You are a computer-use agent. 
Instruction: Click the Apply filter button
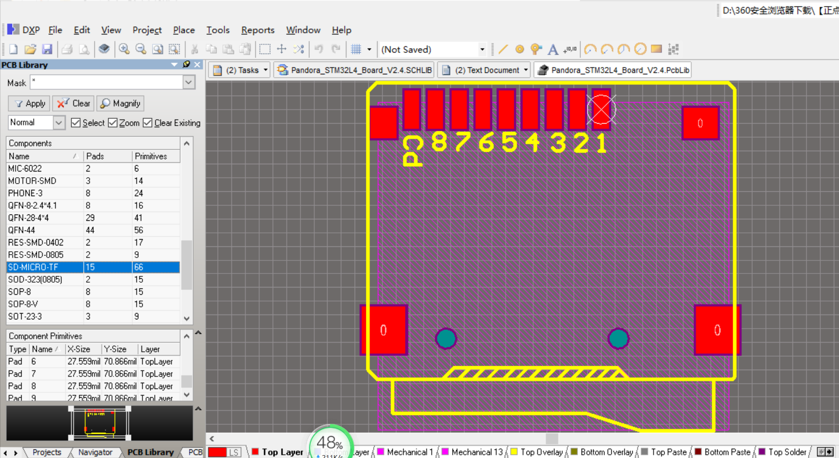coord(29,103)
